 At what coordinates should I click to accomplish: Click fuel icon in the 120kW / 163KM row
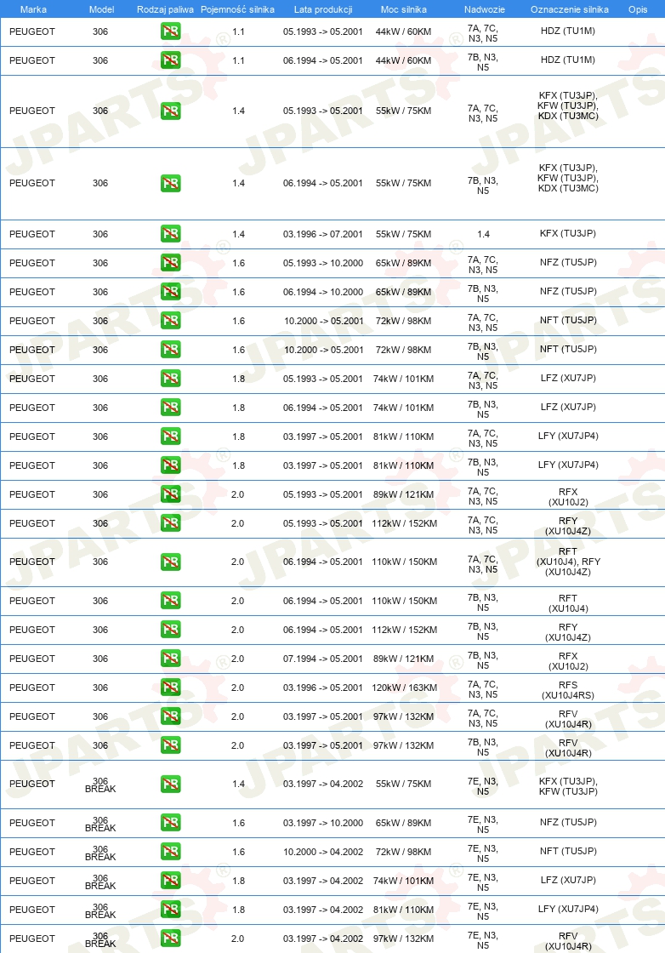171,688
